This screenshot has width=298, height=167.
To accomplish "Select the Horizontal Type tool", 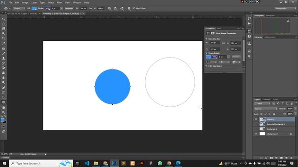I will (3, 93).
